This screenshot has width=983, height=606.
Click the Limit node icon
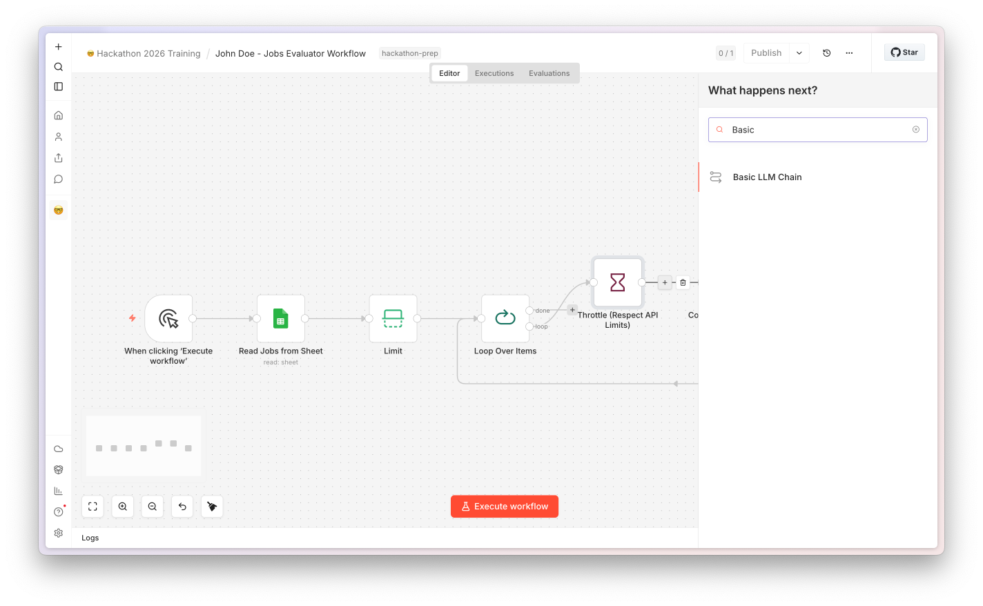(x=393, y=318)
